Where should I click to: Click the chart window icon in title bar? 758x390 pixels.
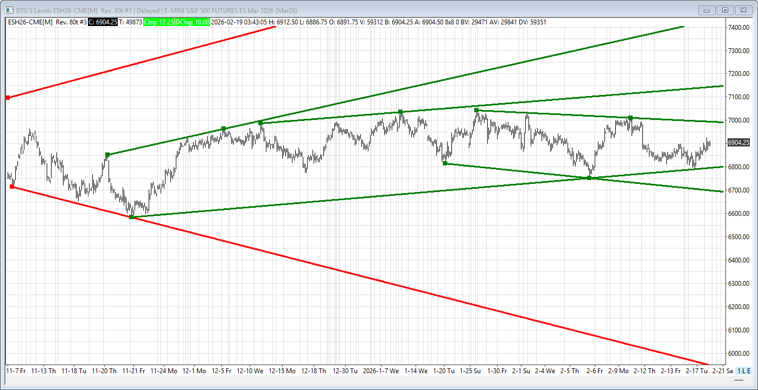tap(9, 10)
